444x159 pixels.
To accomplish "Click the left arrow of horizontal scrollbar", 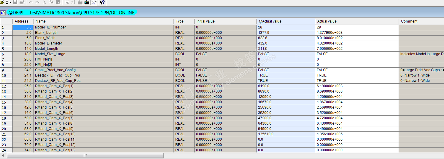I will [x=3, y=155].
